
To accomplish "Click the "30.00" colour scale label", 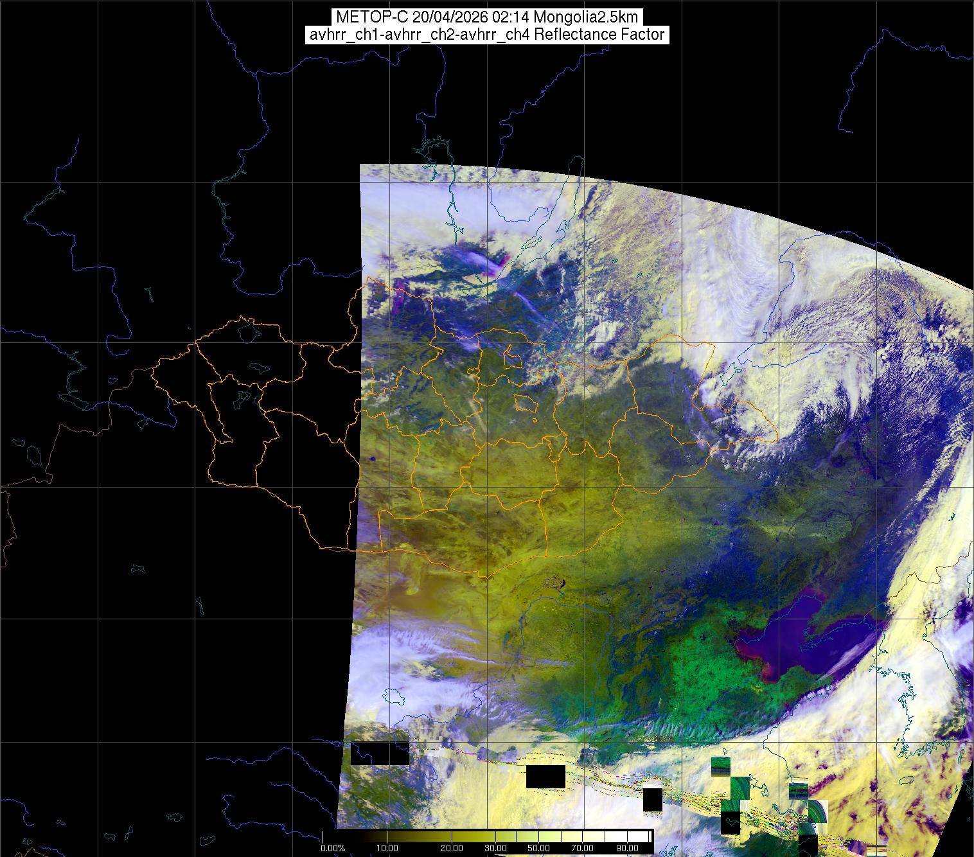I will 497,849.
